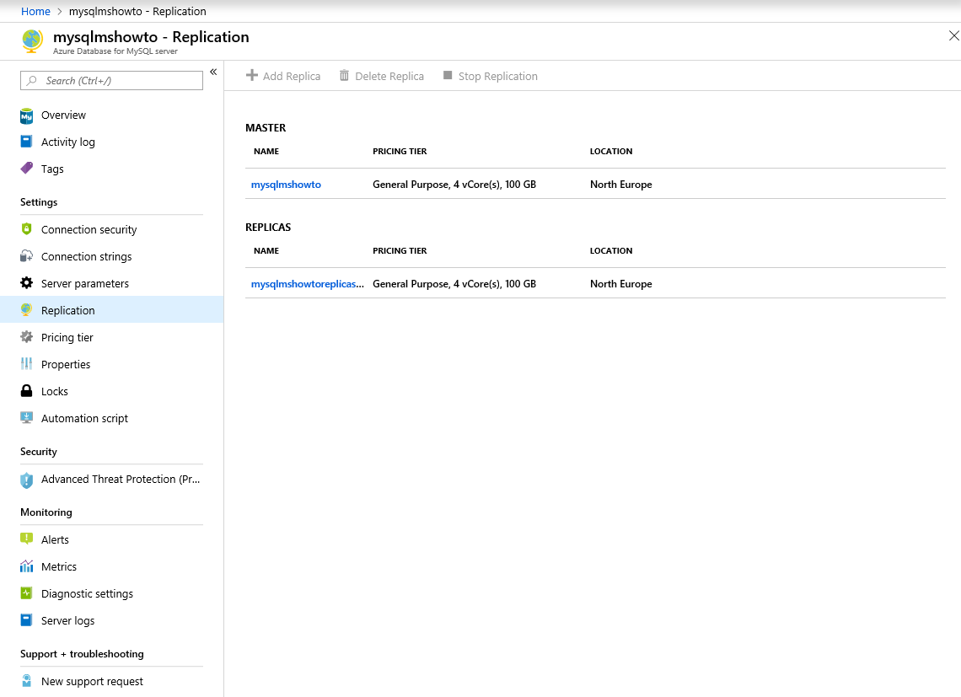Viewport: 961px width, 697px height.
Task: Click the globe icon in the blade header
Action: click(x=32, y=41)
